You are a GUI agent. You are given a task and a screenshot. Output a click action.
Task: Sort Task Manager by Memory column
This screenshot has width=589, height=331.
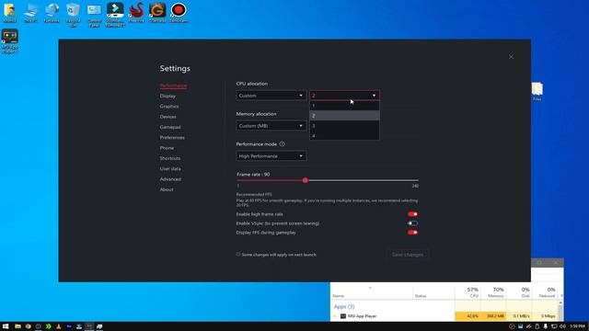pos(493,292)
